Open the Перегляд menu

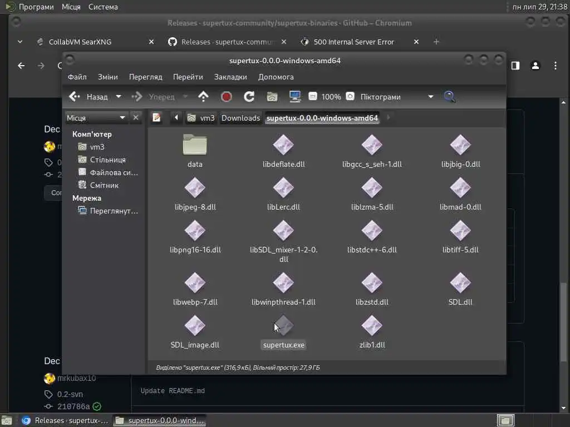tap(145, 77)
